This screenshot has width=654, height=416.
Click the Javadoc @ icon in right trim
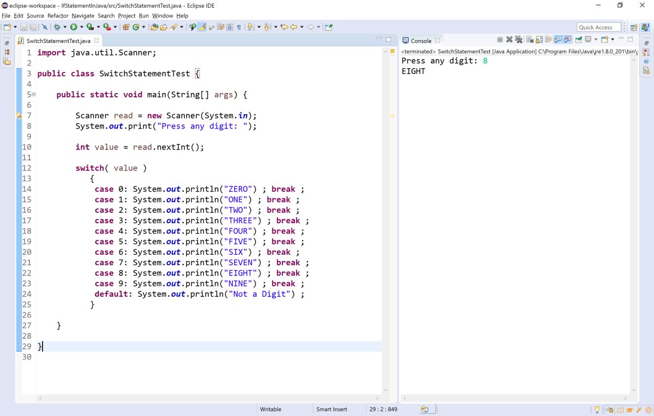(x=646, y=62)
